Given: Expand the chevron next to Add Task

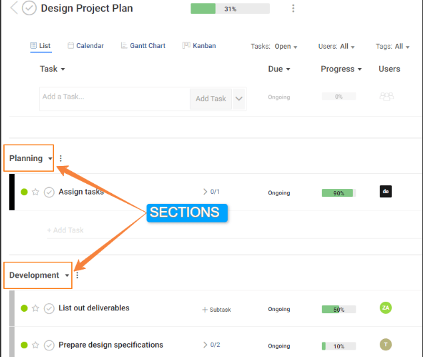Looking at the screenshot, I should (238, 99).
